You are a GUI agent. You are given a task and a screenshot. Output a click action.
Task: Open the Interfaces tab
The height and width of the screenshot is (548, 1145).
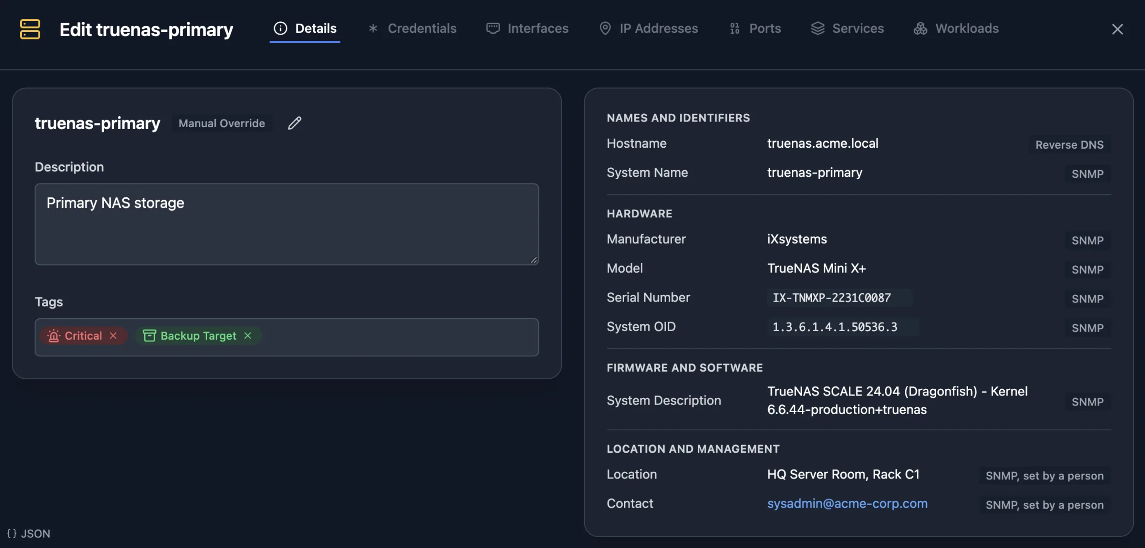[x=527, y=29]
